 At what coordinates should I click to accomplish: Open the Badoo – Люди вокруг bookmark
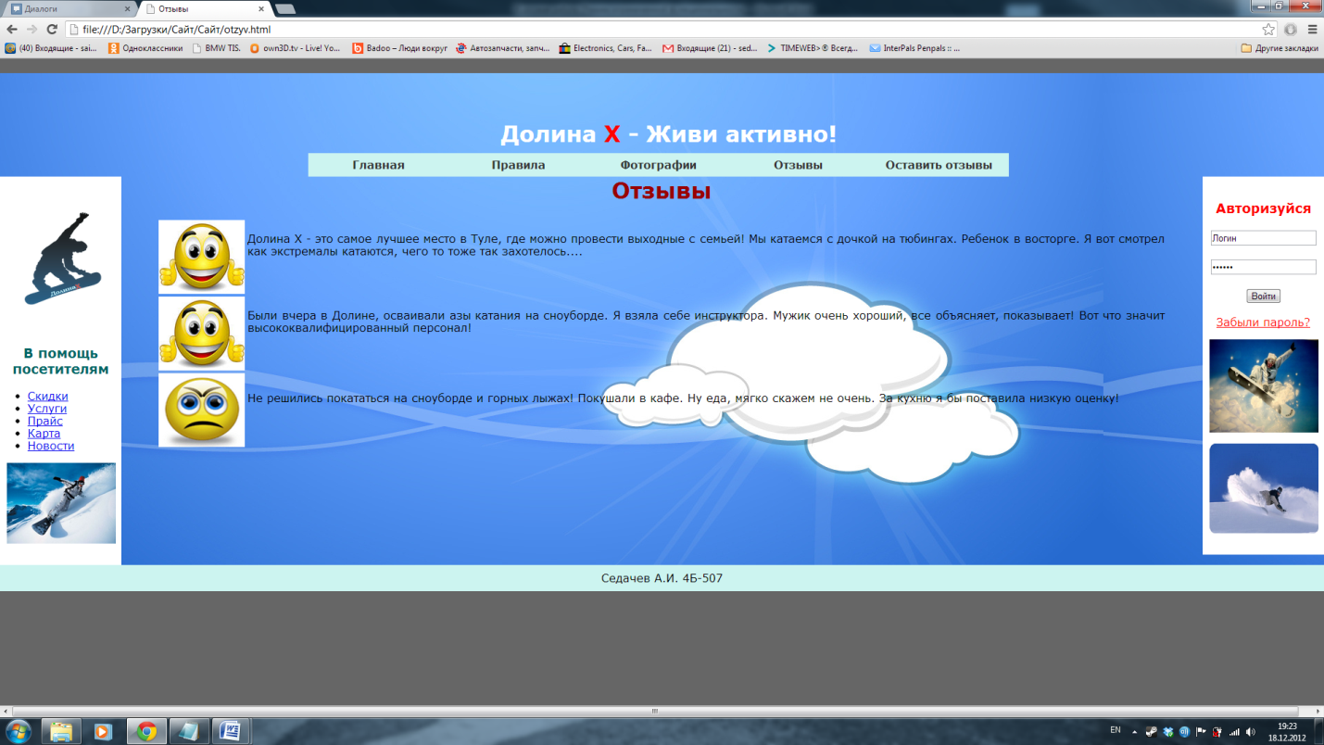400,48
